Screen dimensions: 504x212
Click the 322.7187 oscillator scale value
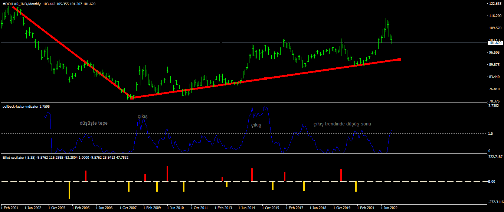click(x=496, y=157)
